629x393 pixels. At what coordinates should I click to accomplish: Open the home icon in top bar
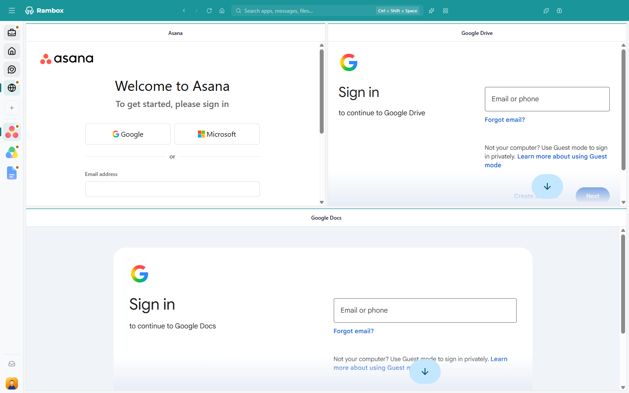pos(222,10)
